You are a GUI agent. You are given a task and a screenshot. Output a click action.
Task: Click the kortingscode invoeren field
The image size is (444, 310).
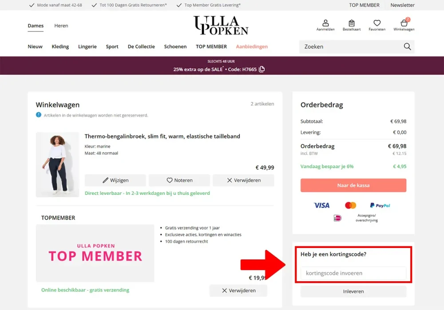[x=353, y=273]
